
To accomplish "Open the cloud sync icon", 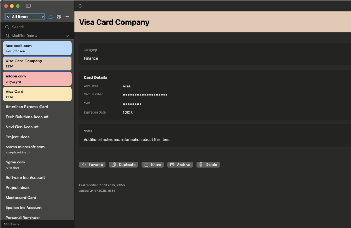I will [50, 17].
